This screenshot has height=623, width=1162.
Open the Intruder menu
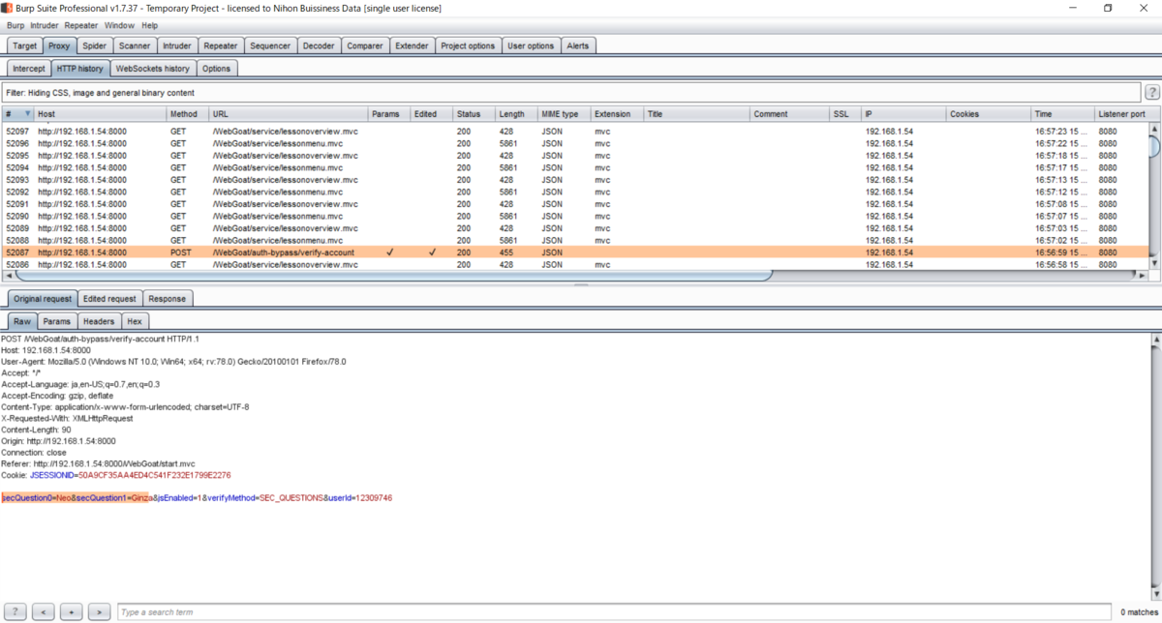[x=45, y=25]
